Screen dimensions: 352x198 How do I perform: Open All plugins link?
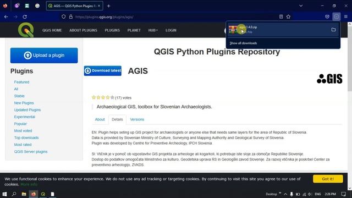pyautogui.click(x=16, y=89)
